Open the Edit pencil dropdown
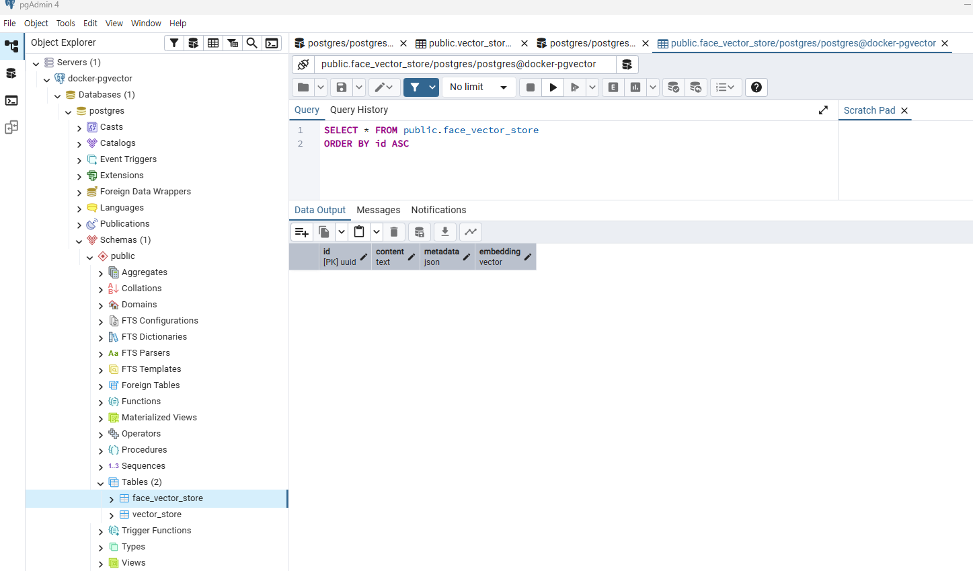This screenshot has height=571, width=973. click(384, 87)
